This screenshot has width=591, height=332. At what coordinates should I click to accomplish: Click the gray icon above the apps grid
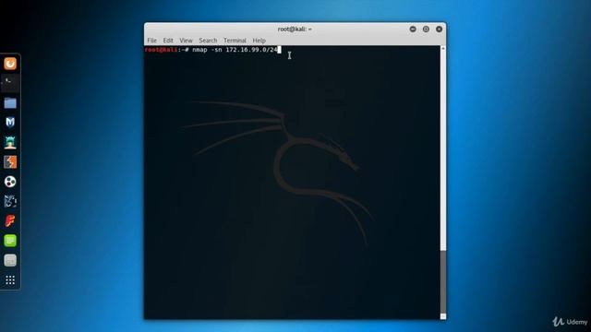click(10, 260)
